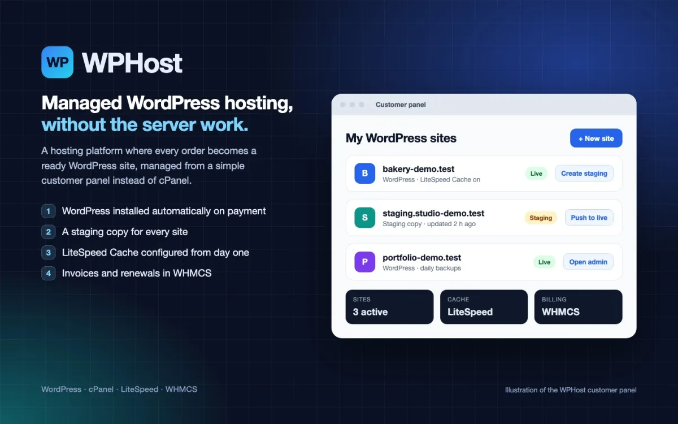Click the blue B avatar icon

click(364, 174)
